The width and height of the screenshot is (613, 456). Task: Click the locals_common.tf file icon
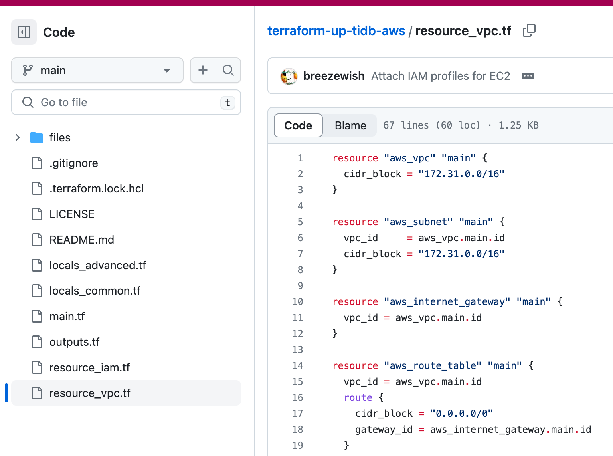[x=37, y=291]
